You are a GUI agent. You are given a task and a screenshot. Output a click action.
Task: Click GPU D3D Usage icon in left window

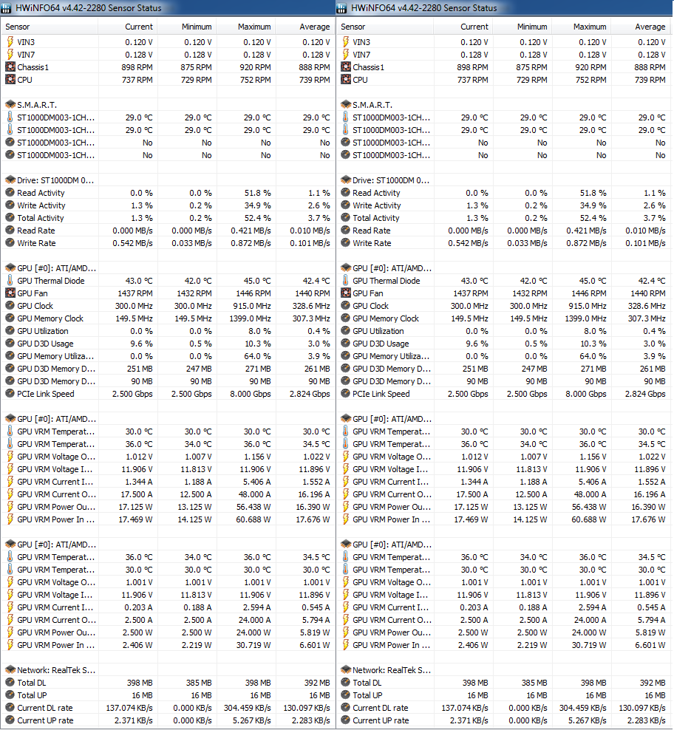pos(10,344)
